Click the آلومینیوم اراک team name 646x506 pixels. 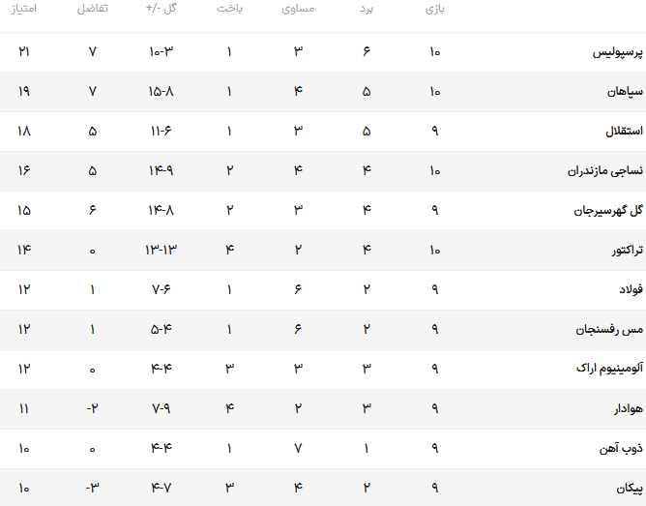[x=609, y=369]
